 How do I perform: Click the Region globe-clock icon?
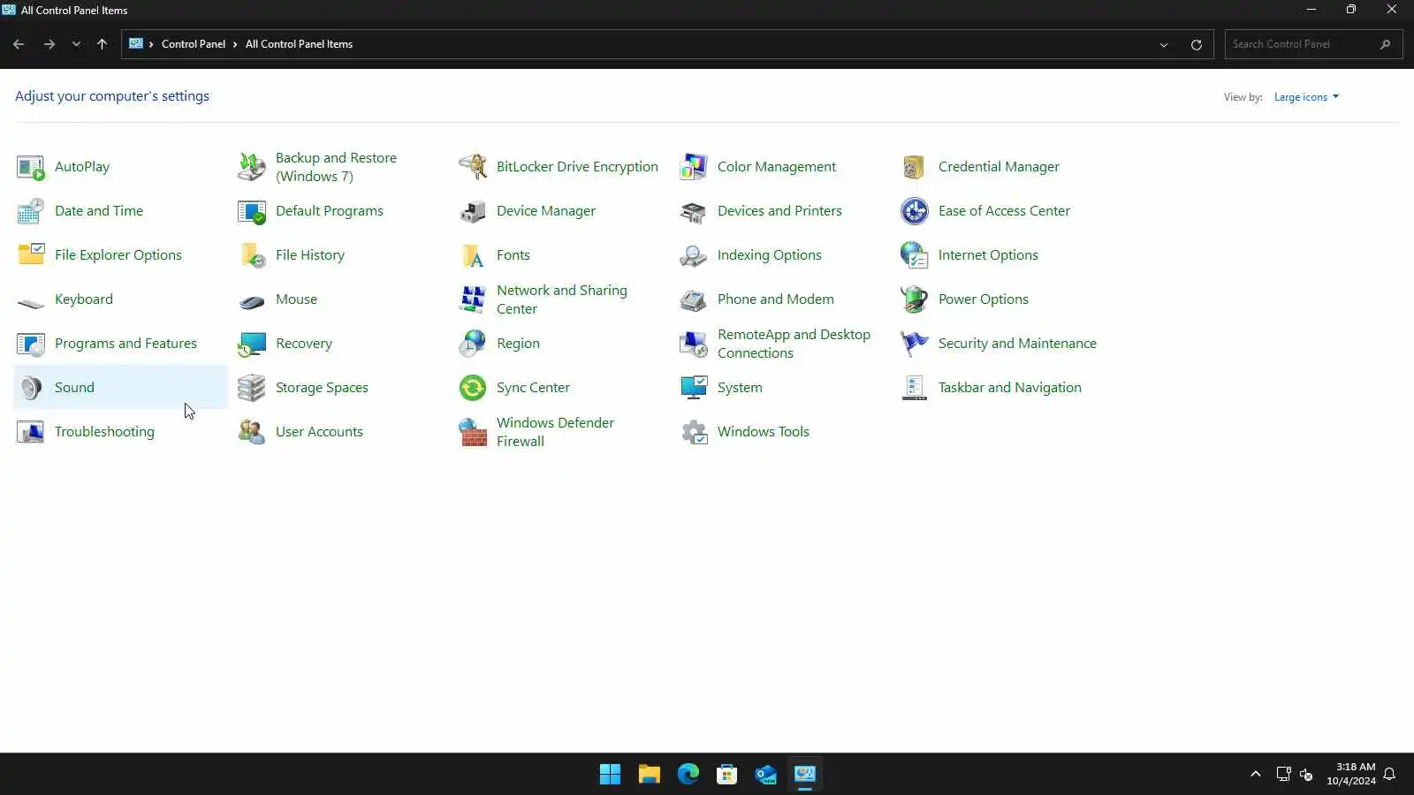[473, 344]
